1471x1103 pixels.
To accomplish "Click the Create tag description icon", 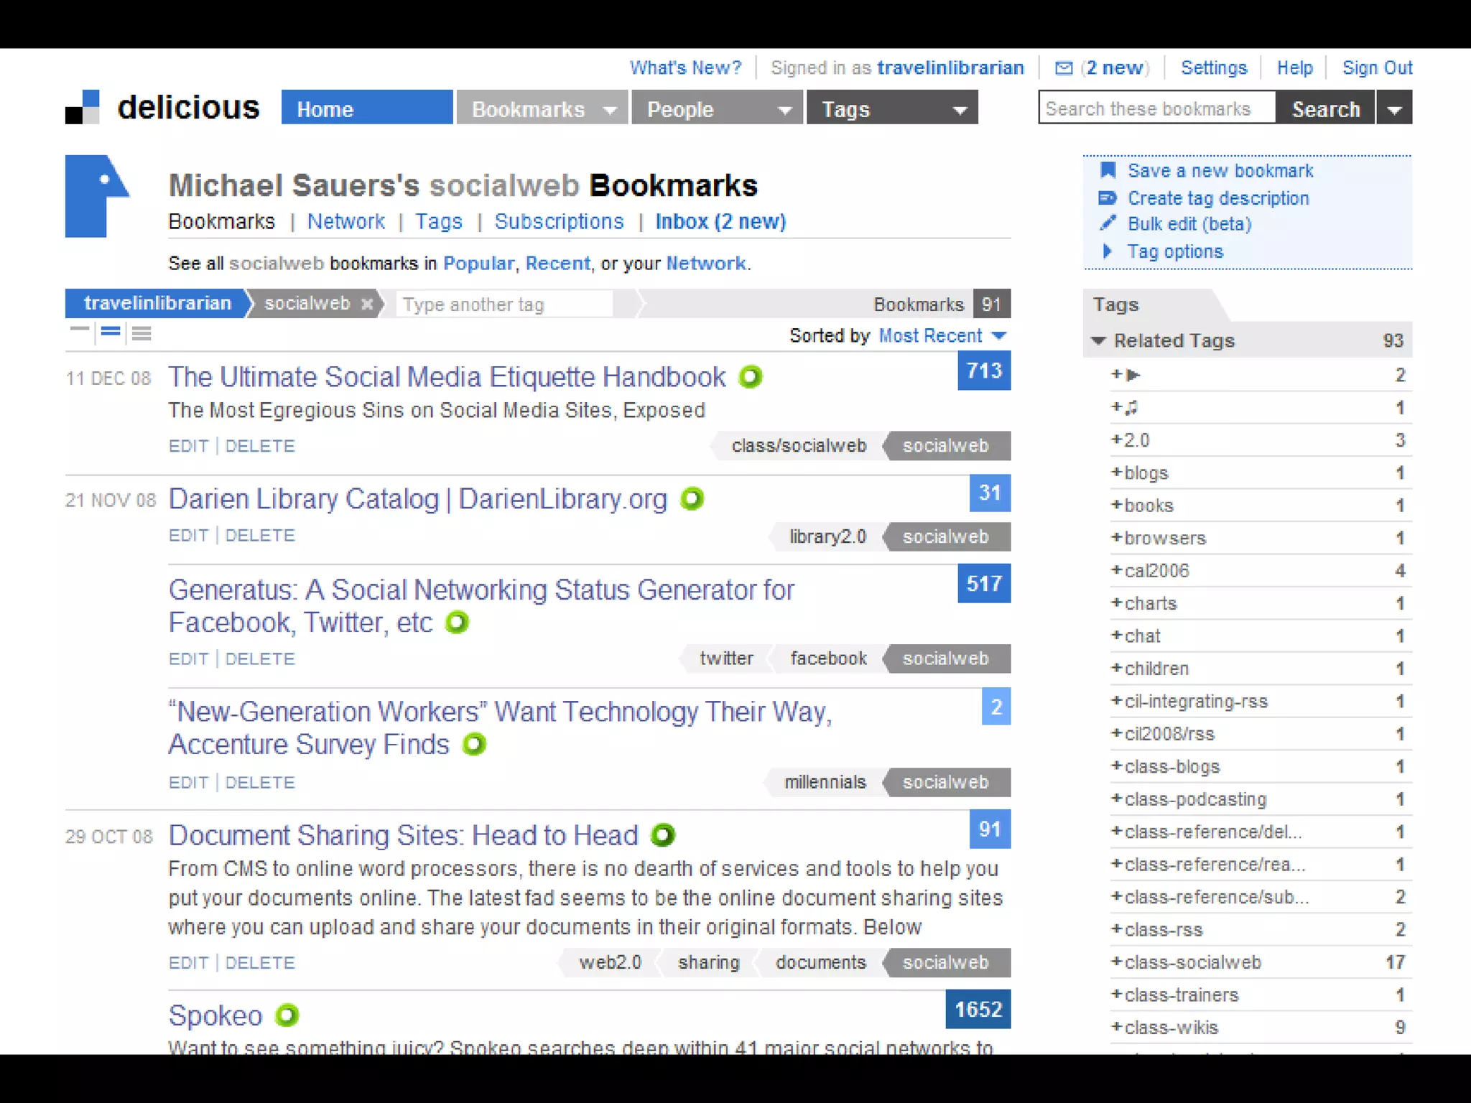I will click(x=1108, y=197).
